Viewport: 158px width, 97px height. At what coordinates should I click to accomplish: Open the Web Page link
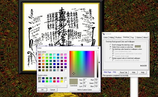(107, 72)
